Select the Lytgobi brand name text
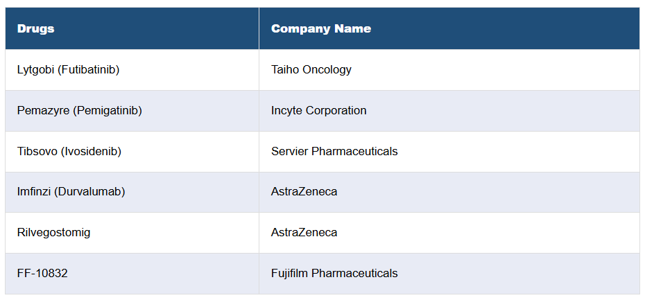645x300 pixels. (x=37, y=69)
